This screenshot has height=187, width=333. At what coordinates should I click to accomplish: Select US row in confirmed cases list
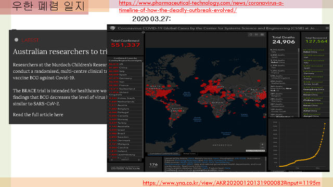[125, 64]
